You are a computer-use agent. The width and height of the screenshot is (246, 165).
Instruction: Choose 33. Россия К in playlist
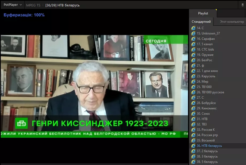click(218, 129)
